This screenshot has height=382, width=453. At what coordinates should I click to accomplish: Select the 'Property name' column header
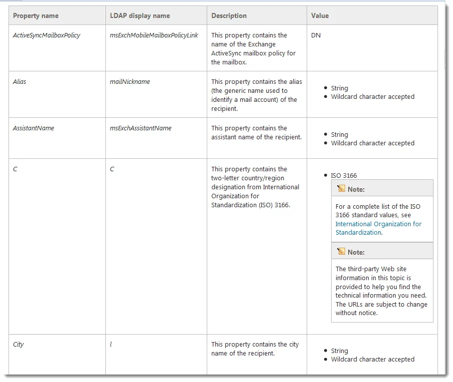click(35, 15)
